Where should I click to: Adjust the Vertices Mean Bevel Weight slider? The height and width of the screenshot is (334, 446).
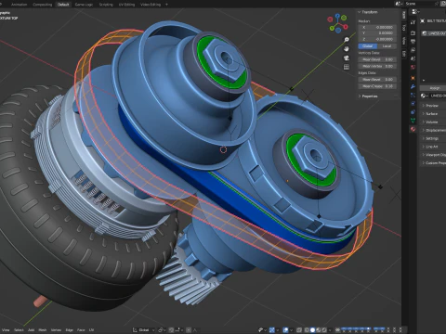pyautogui.click(x=377, y=59)
